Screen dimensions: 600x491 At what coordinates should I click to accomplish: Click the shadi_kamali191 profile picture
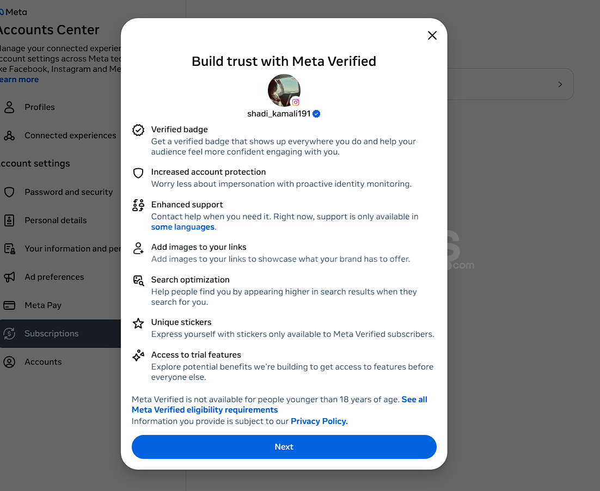point(284,90)
